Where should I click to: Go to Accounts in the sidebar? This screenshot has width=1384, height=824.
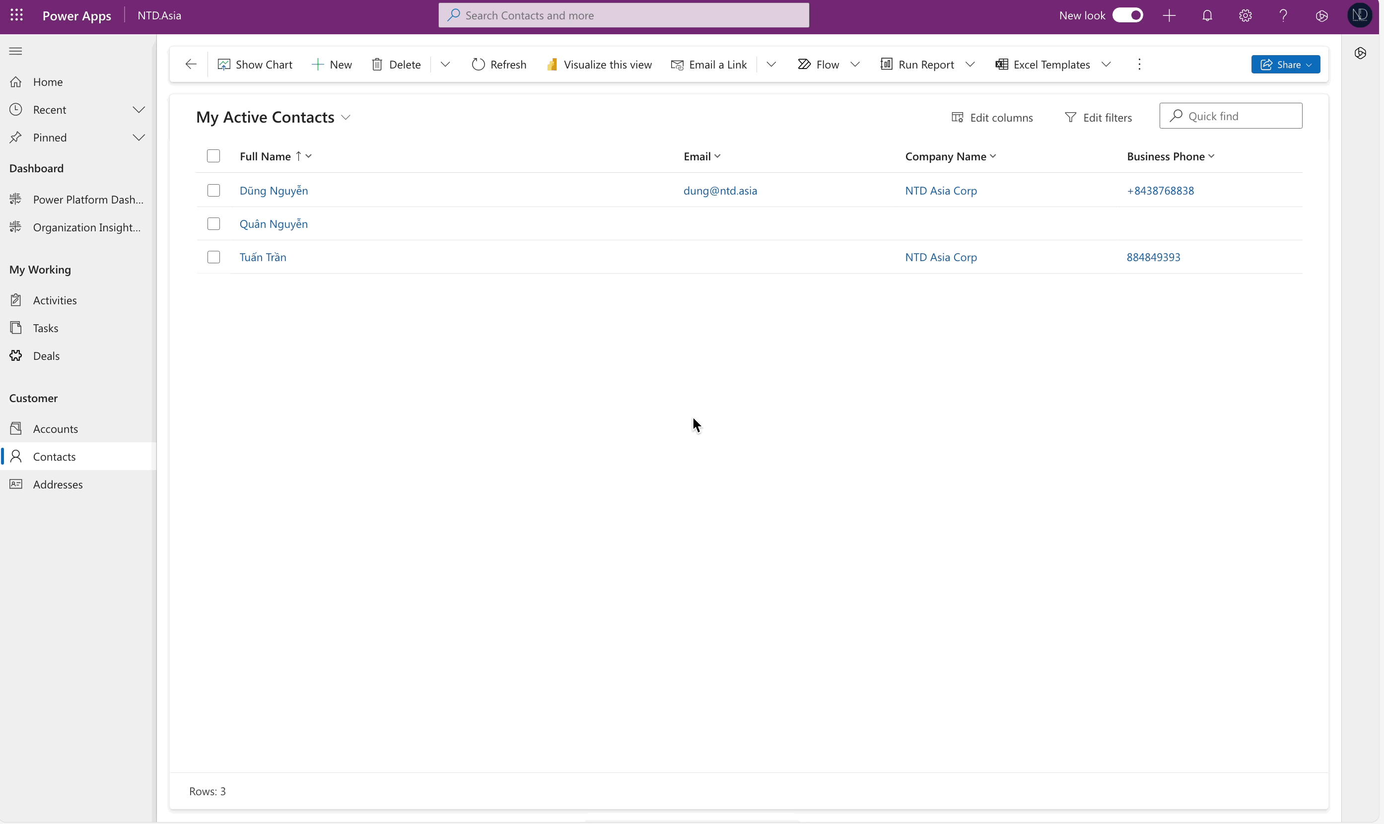tap(55, 429)
